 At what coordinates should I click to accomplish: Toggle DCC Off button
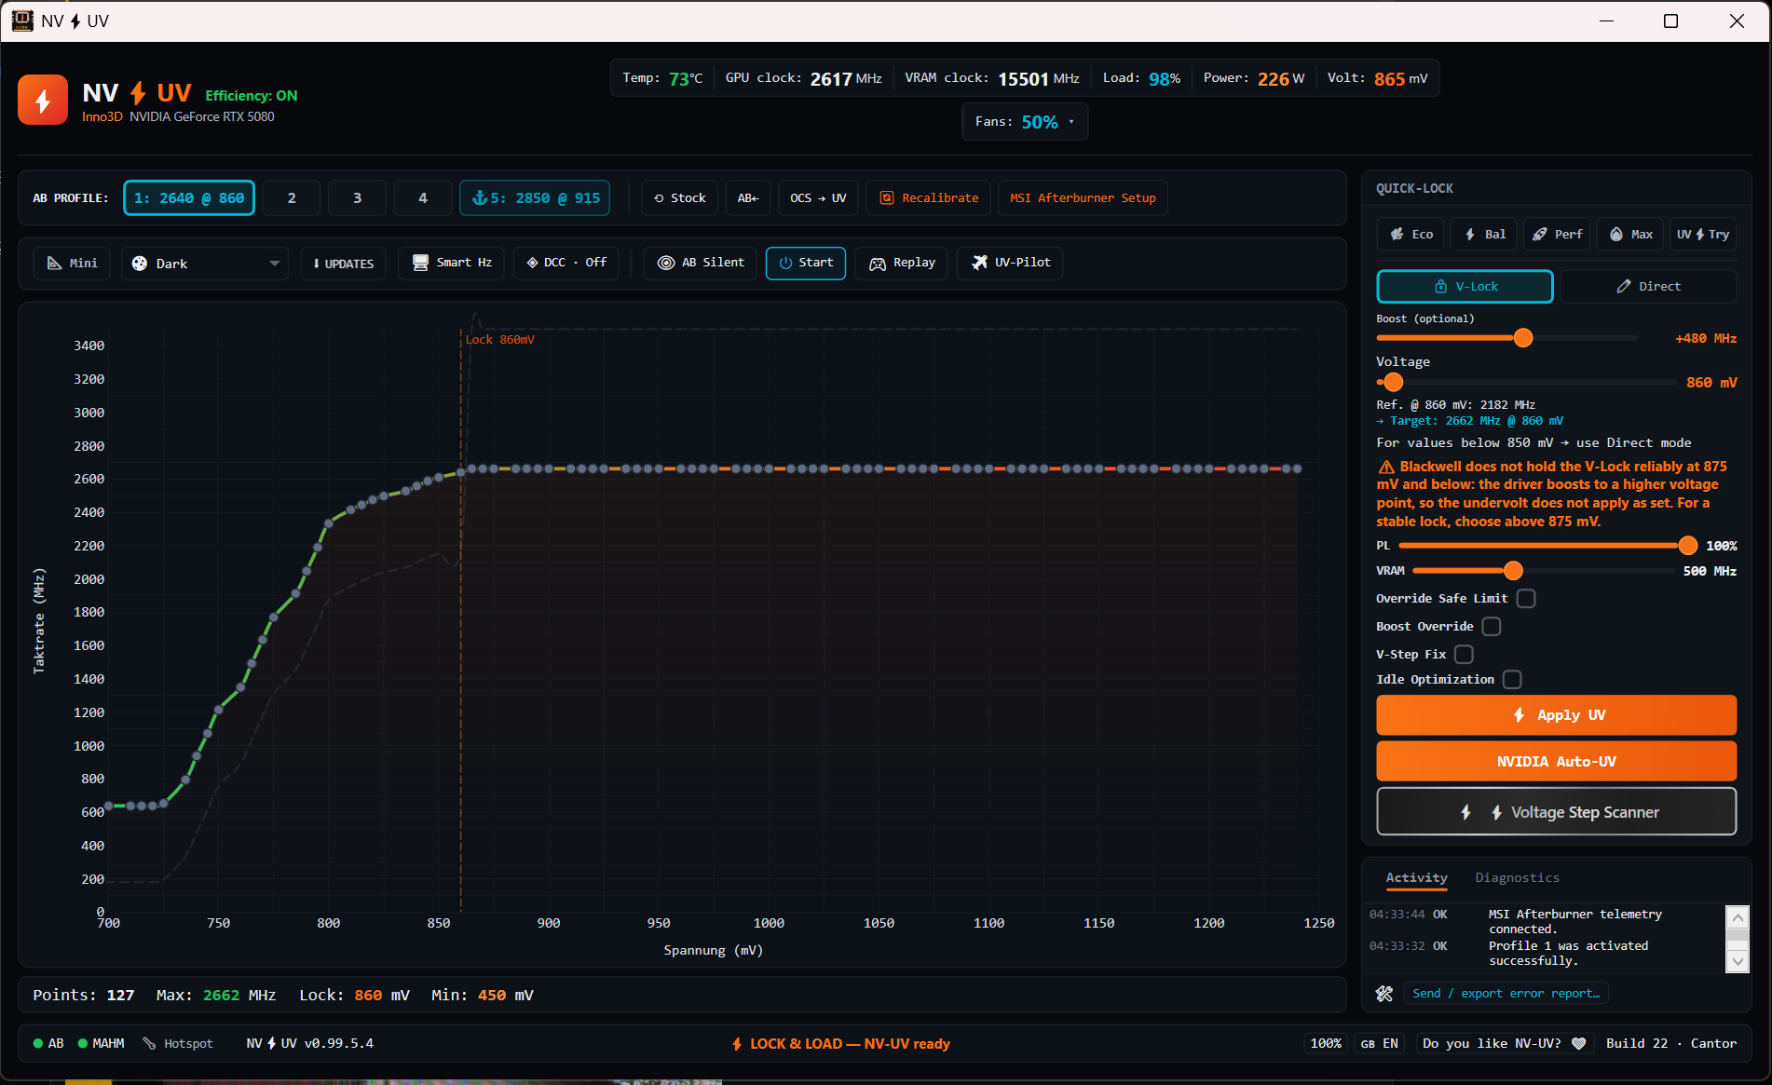click(x=566, y=263)
